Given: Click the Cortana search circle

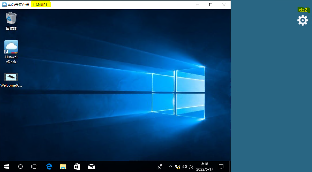Looking at the screenshot, I should 20,167.
